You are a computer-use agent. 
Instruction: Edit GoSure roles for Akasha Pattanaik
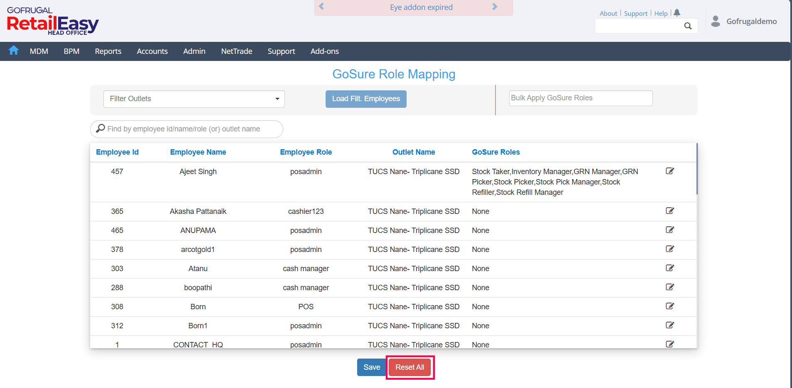669,211
